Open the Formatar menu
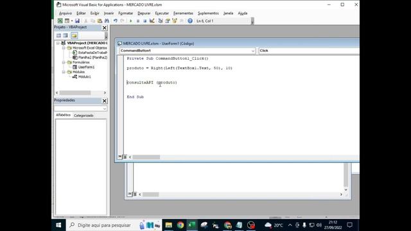Screen dimensions: 411x231 tap(126, 13)
